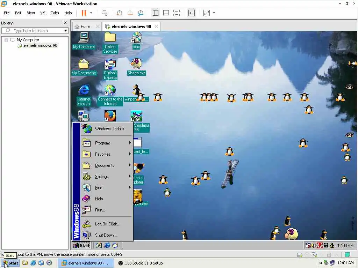Open the power options dropdown next to pause

click(91, 13)
